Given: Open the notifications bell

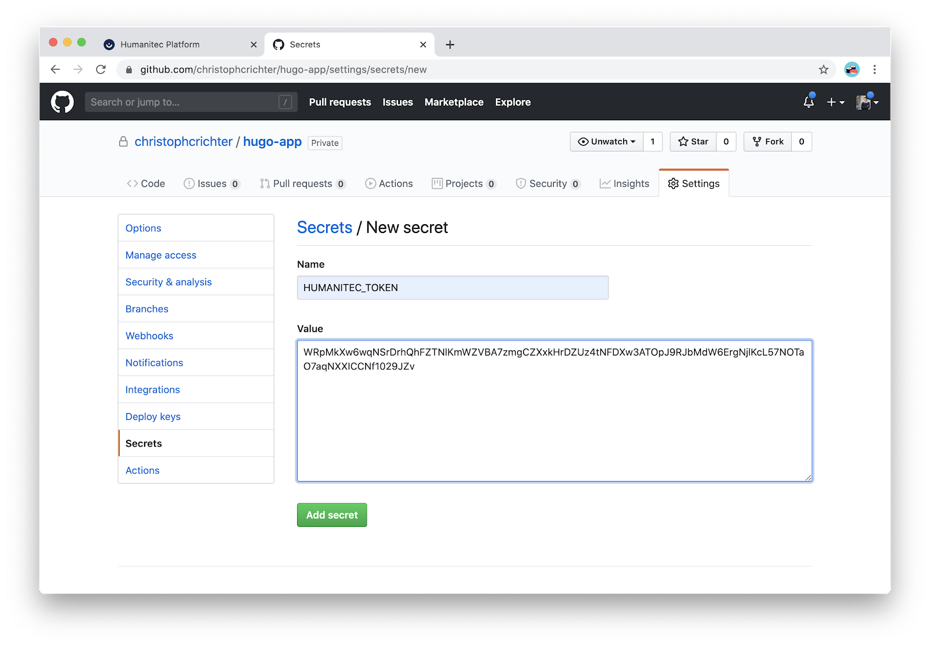Looking at the screenshot, I should 809,102.
